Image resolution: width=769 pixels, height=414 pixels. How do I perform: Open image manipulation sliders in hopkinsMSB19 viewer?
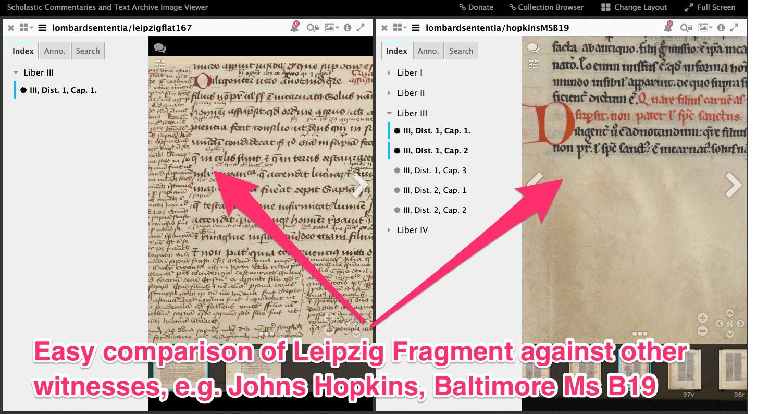coord(533,64)
